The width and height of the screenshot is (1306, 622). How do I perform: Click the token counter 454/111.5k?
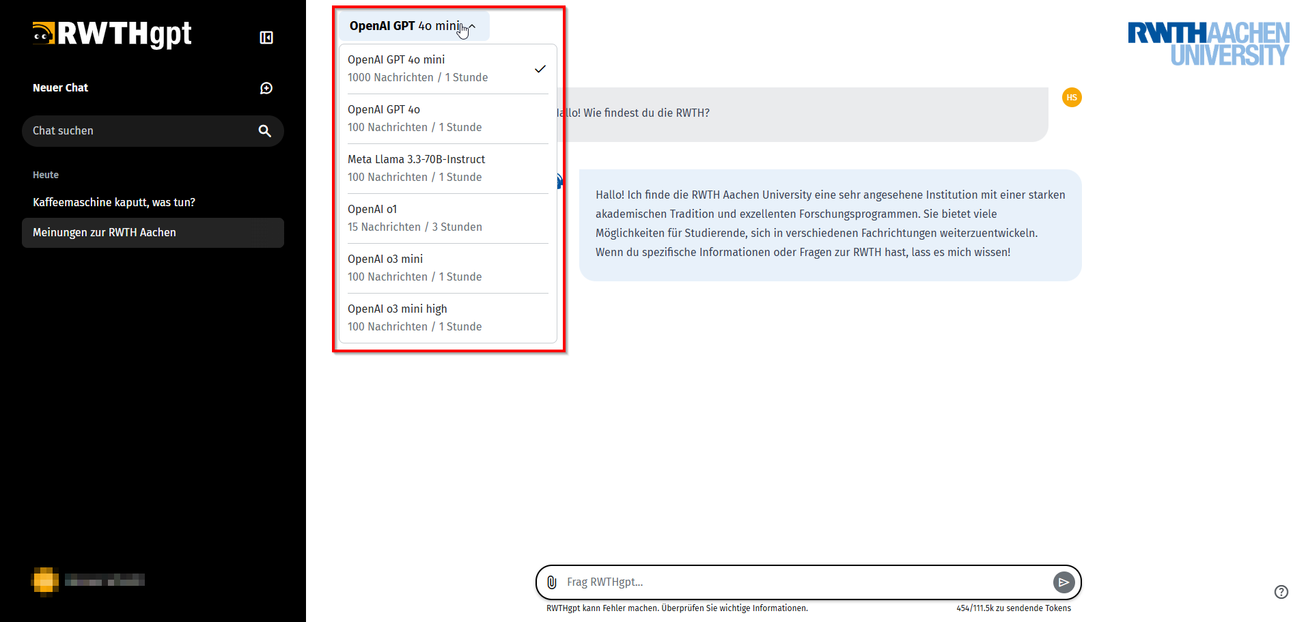1014,608
